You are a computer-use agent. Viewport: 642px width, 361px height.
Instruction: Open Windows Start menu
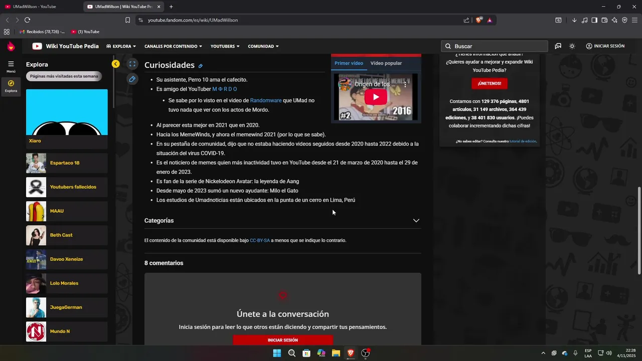pyautogui.click(x=277, y=353)
